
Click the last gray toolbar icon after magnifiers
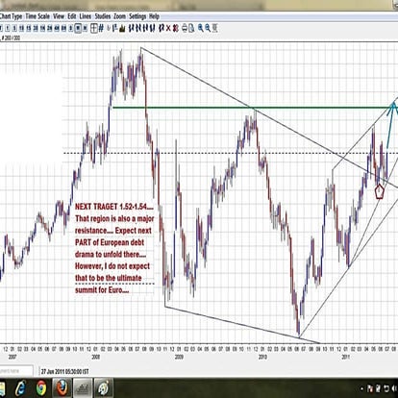pyautogui.click(x=214, y=29)
